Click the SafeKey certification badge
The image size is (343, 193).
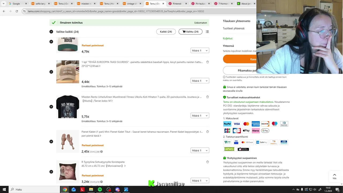point(262,142)
